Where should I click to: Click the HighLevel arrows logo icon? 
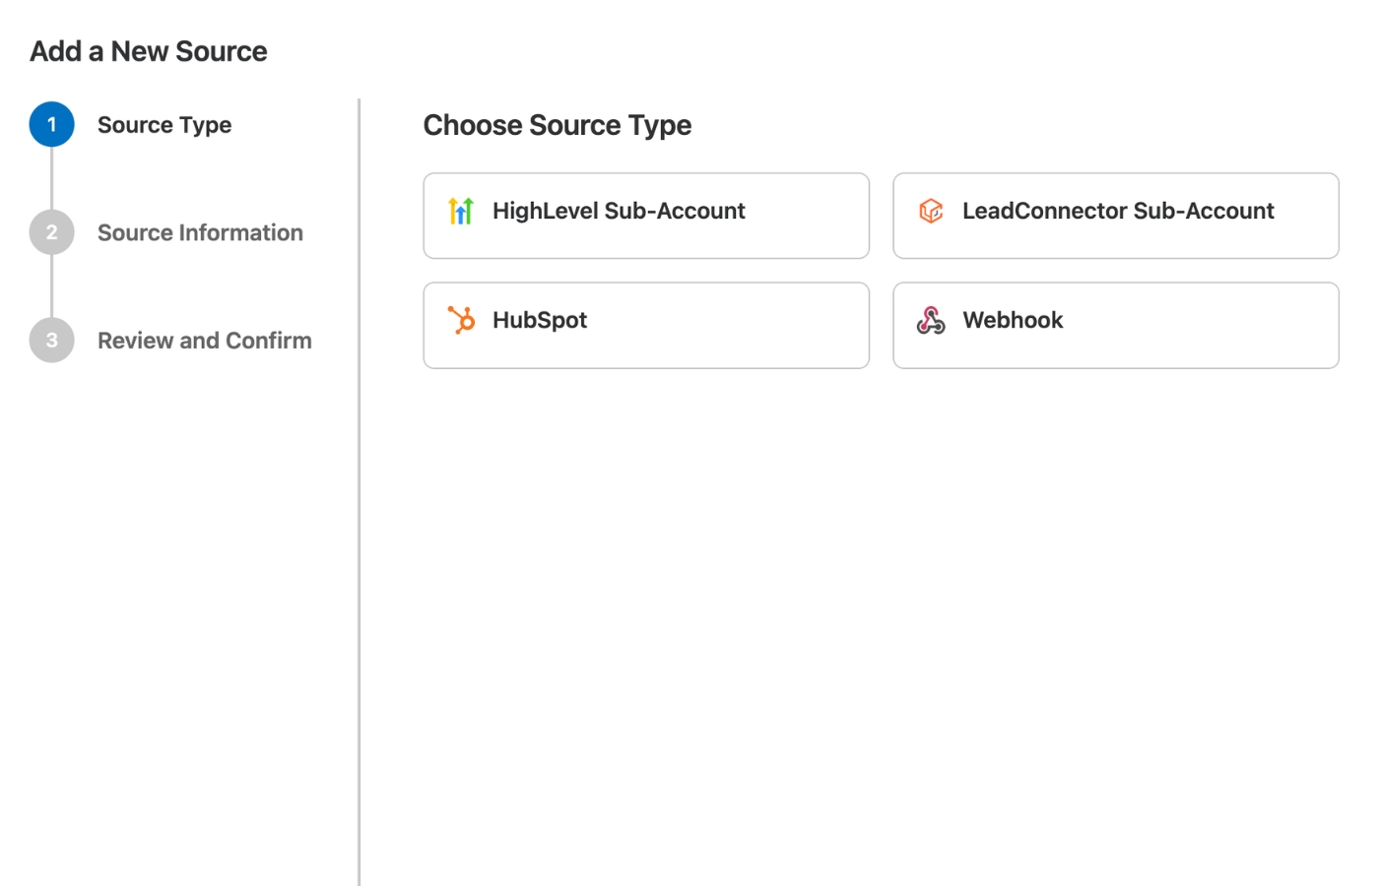(460, 211)
